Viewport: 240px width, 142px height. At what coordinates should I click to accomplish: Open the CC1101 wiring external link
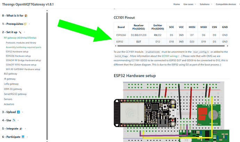tap(169, 56)
